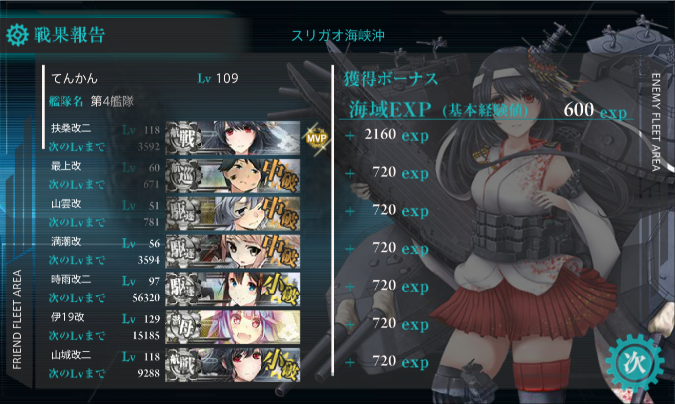Screen dimensions: 675x404
Task: Click the gear-shaped 次 next button
Action: pyautogui.click(x=634, y=362)
